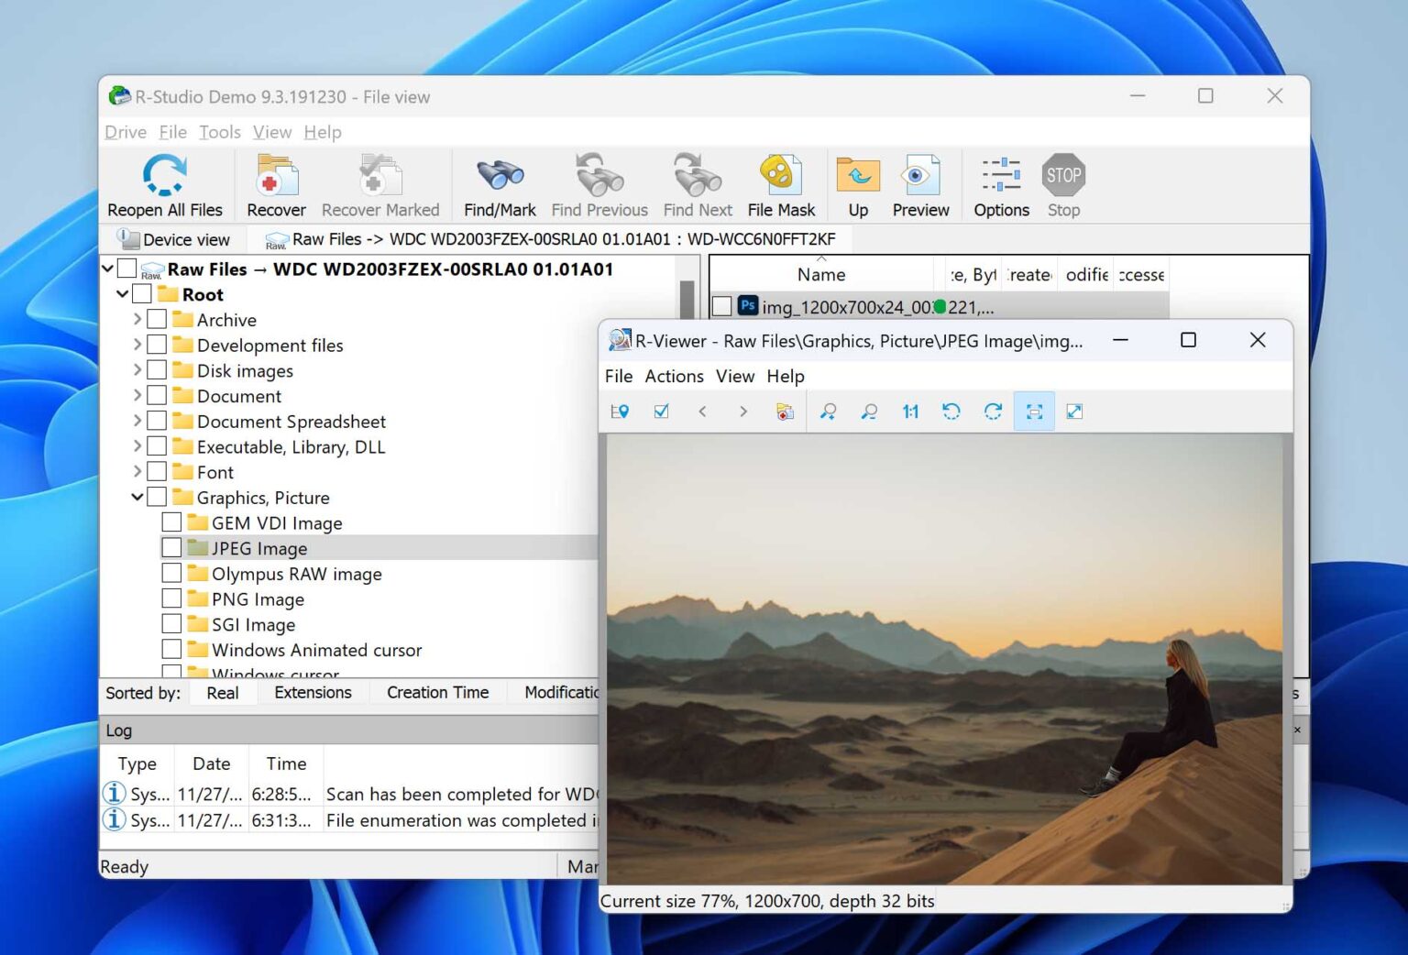Click the Find Previous toolbar icon

tap(599, 183)
